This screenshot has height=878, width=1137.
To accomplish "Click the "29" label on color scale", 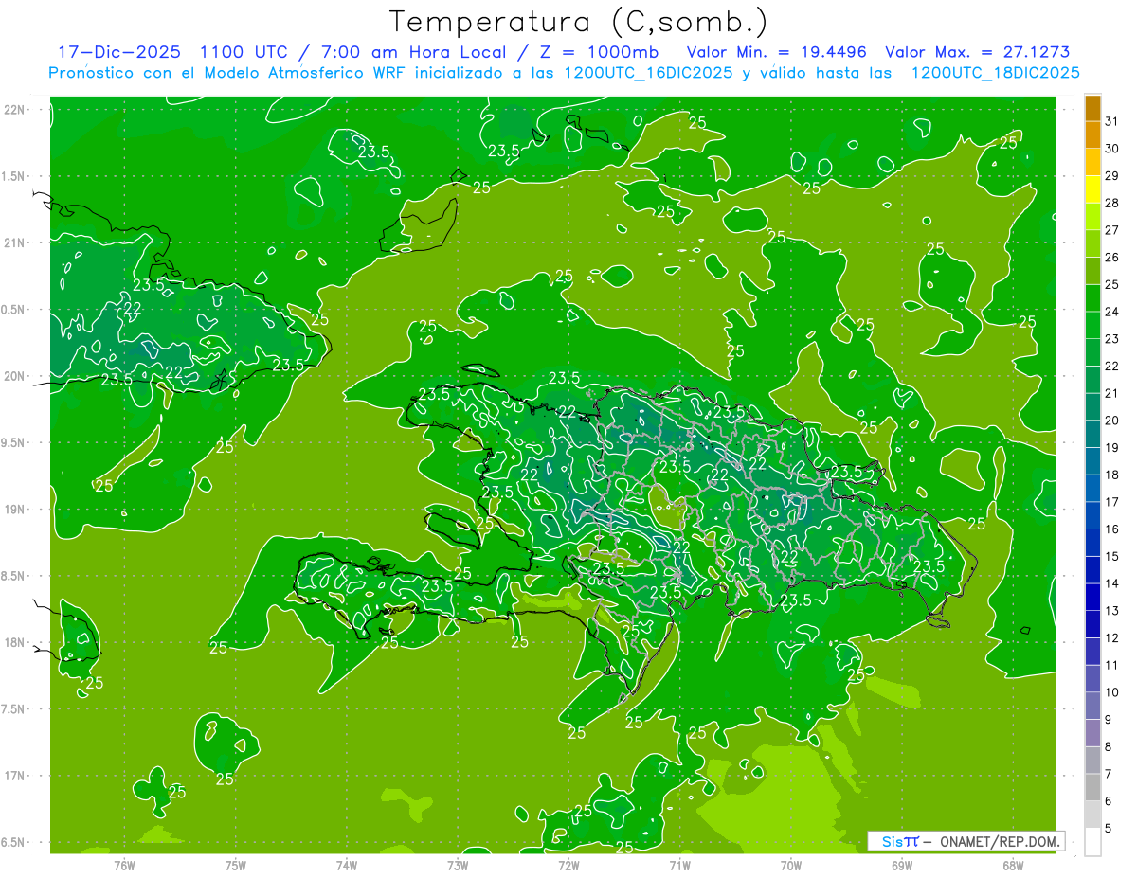I will (x=1112, y=175).
